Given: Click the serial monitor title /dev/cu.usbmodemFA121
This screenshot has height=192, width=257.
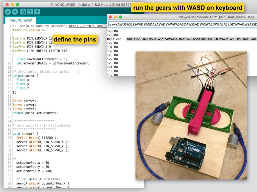Looking at the screenshot, I should (216, 17).
